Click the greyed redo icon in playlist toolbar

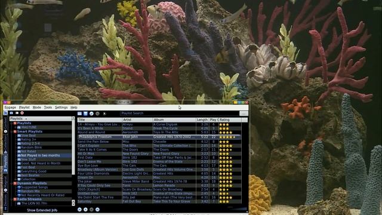(97, 113)
